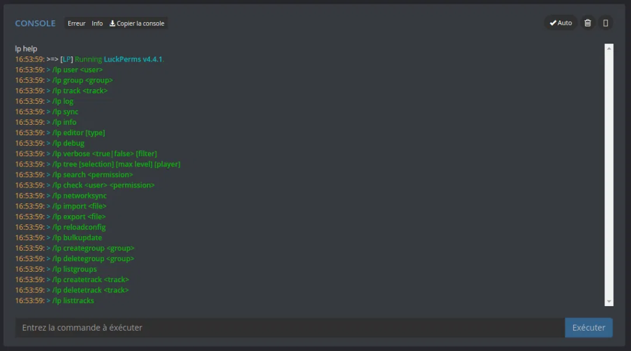
Task: Click the CONSOLE panel heading
Action: click(x=35, y=23)
